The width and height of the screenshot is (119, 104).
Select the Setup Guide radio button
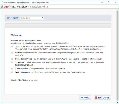(x=12, y=46)
